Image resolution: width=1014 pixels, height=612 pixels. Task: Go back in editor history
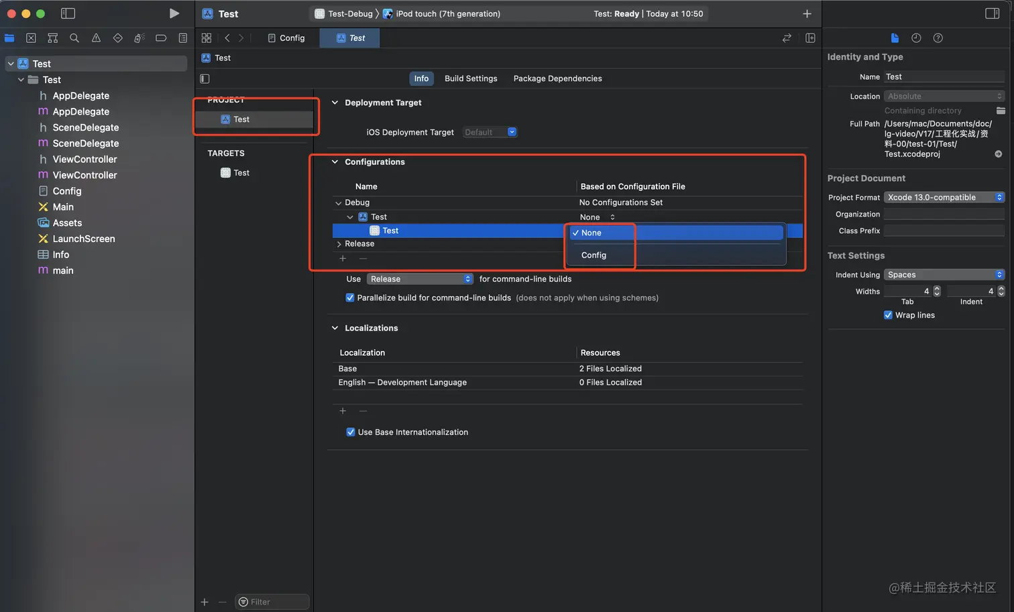click(227, 38)
